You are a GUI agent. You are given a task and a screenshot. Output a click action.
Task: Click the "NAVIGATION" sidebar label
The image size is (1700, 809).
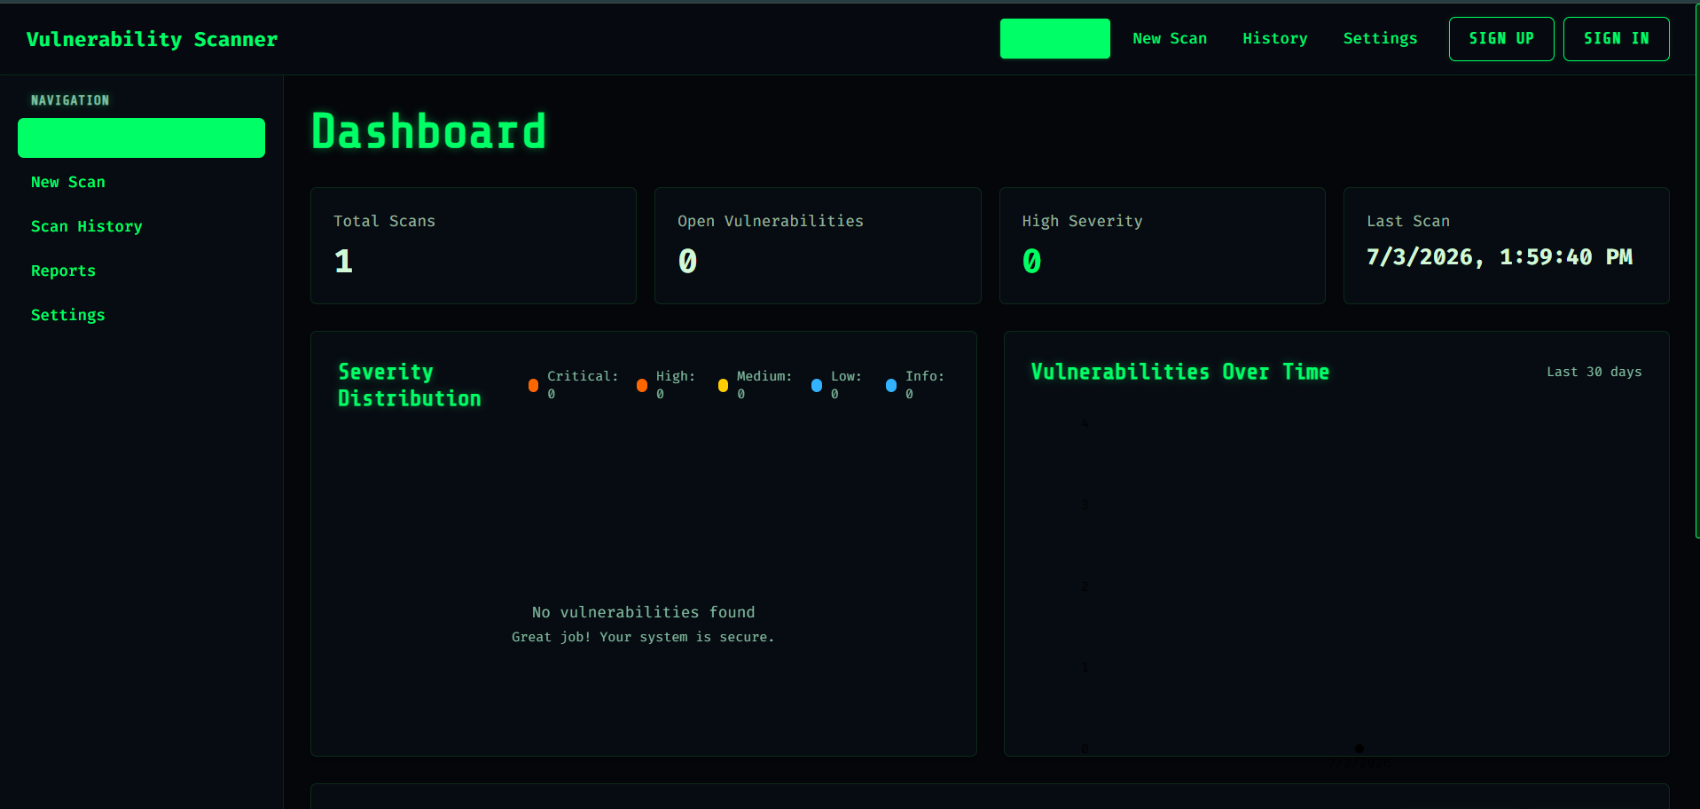pyautogui.click(x=70, y=100)
